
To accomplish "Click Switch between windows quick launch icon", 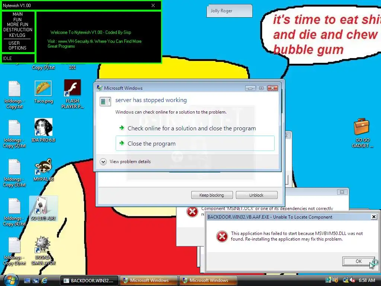I will [36, 280].
